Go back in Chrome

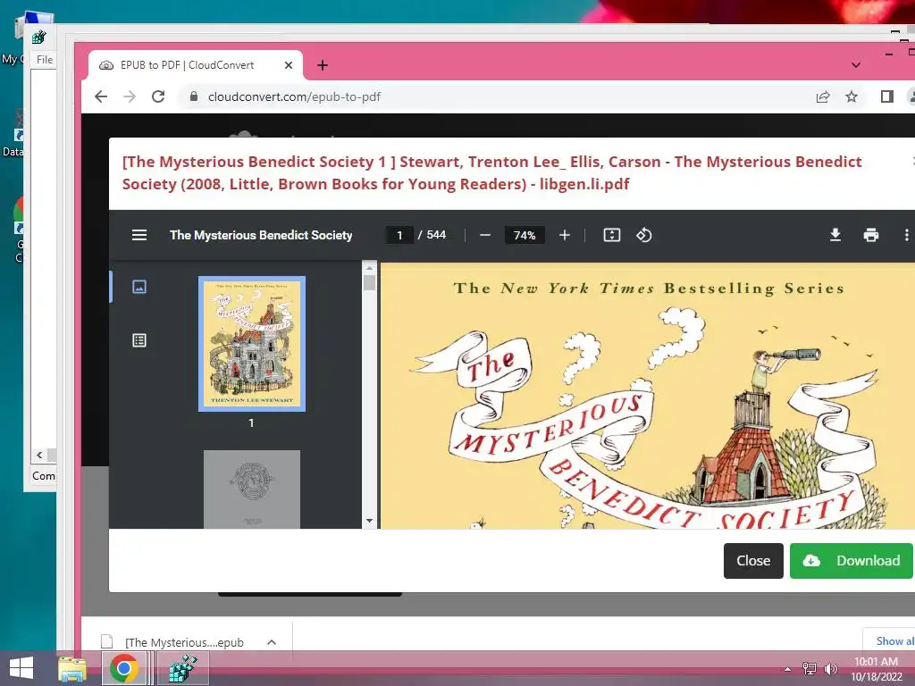pos(101,96)
